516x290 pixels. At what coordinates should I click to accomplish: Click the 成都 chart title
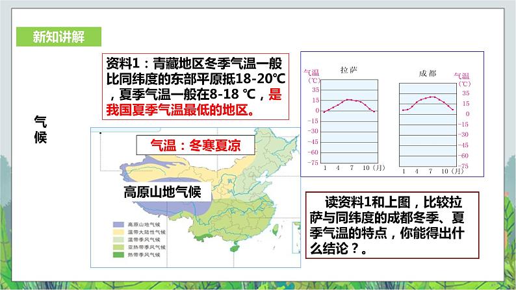point(428,73)
